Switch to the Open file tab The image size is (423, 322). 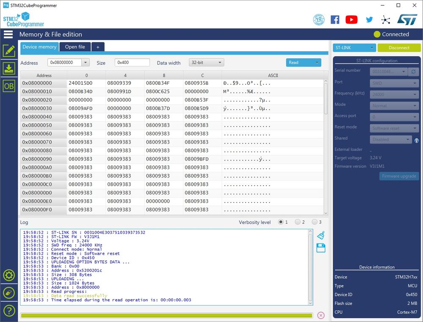coord(75,47)
